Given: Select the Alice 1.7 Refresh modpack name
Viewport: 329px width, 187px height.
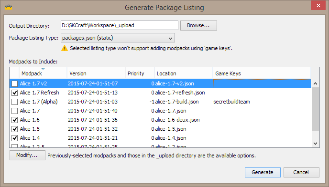Looking at the screenshot, I should tap(39, 93).
